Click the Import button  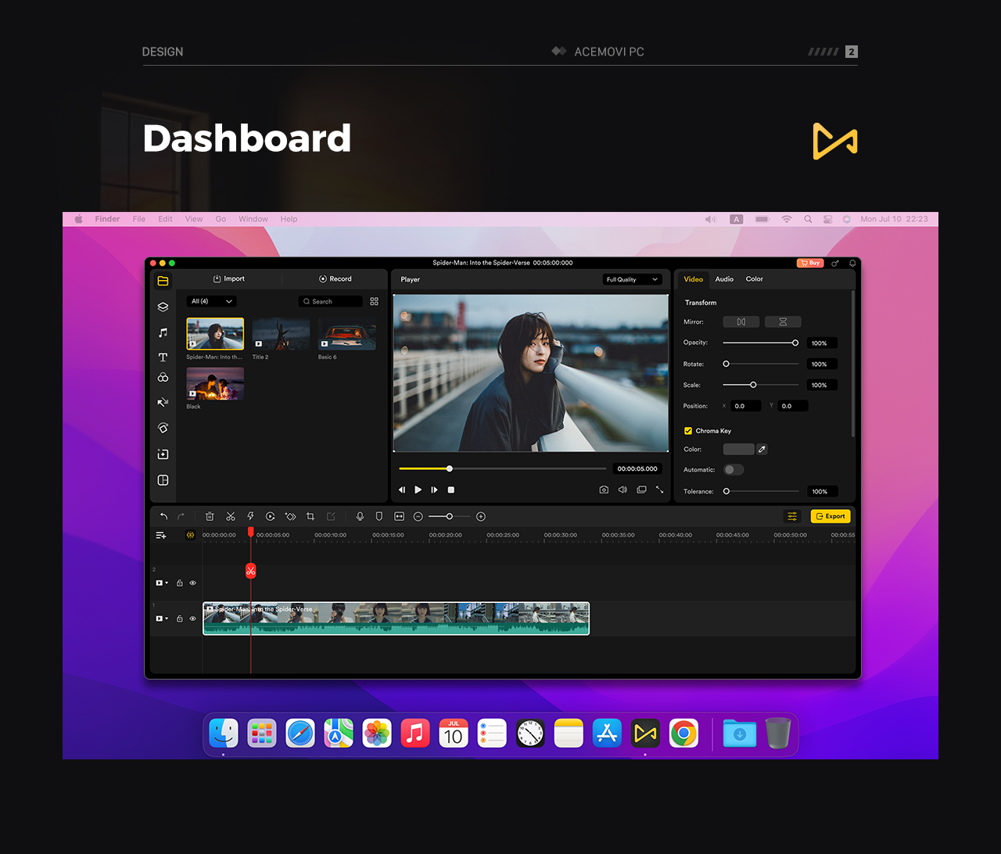229,279
